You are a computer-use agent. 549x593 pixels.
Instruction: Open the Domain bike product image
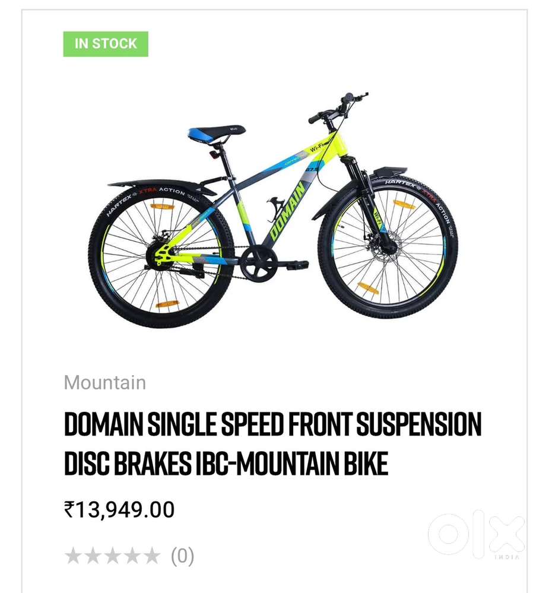[273, 210]
